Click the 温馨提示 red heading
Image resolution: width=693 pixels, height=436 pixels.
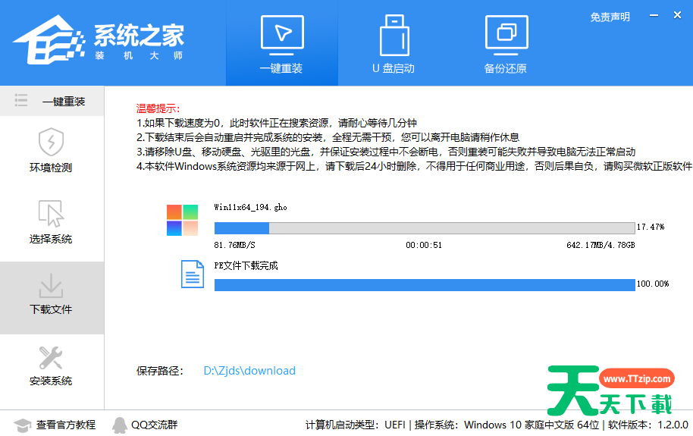[x=158, y=108]
